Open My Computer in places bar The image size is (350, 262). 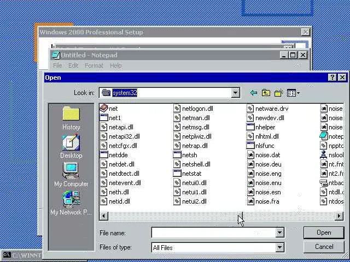(x=71, y=175)
